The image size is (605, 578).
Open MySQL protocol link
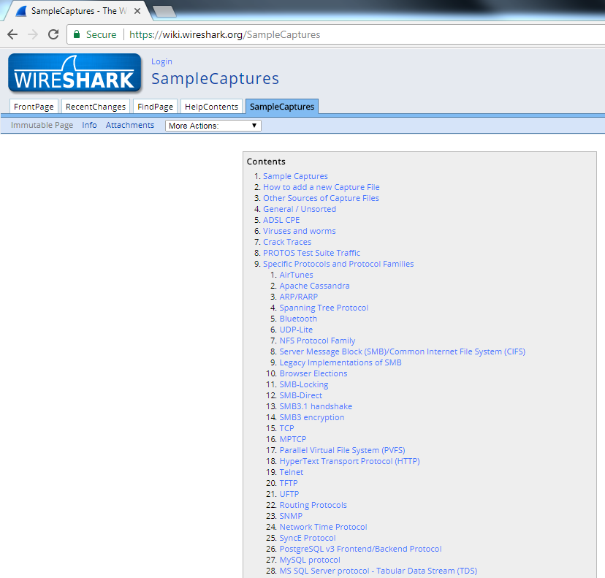click(x=310, y=560)
